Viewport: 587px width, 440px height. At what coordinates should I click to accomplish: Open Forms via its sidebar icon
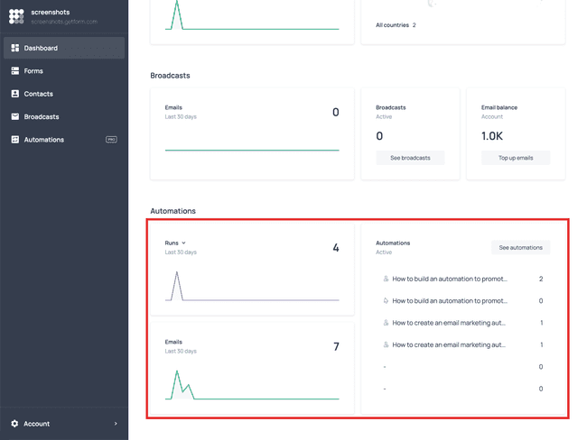click(15, 70)
